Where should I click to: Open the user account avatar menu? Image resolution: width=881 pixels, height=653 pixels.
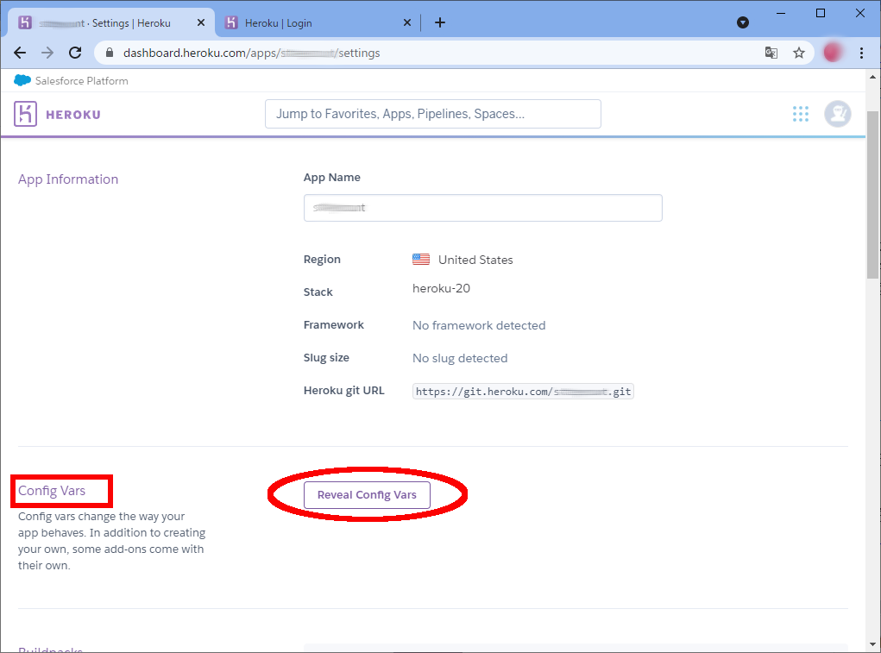(x=837, y=114)
